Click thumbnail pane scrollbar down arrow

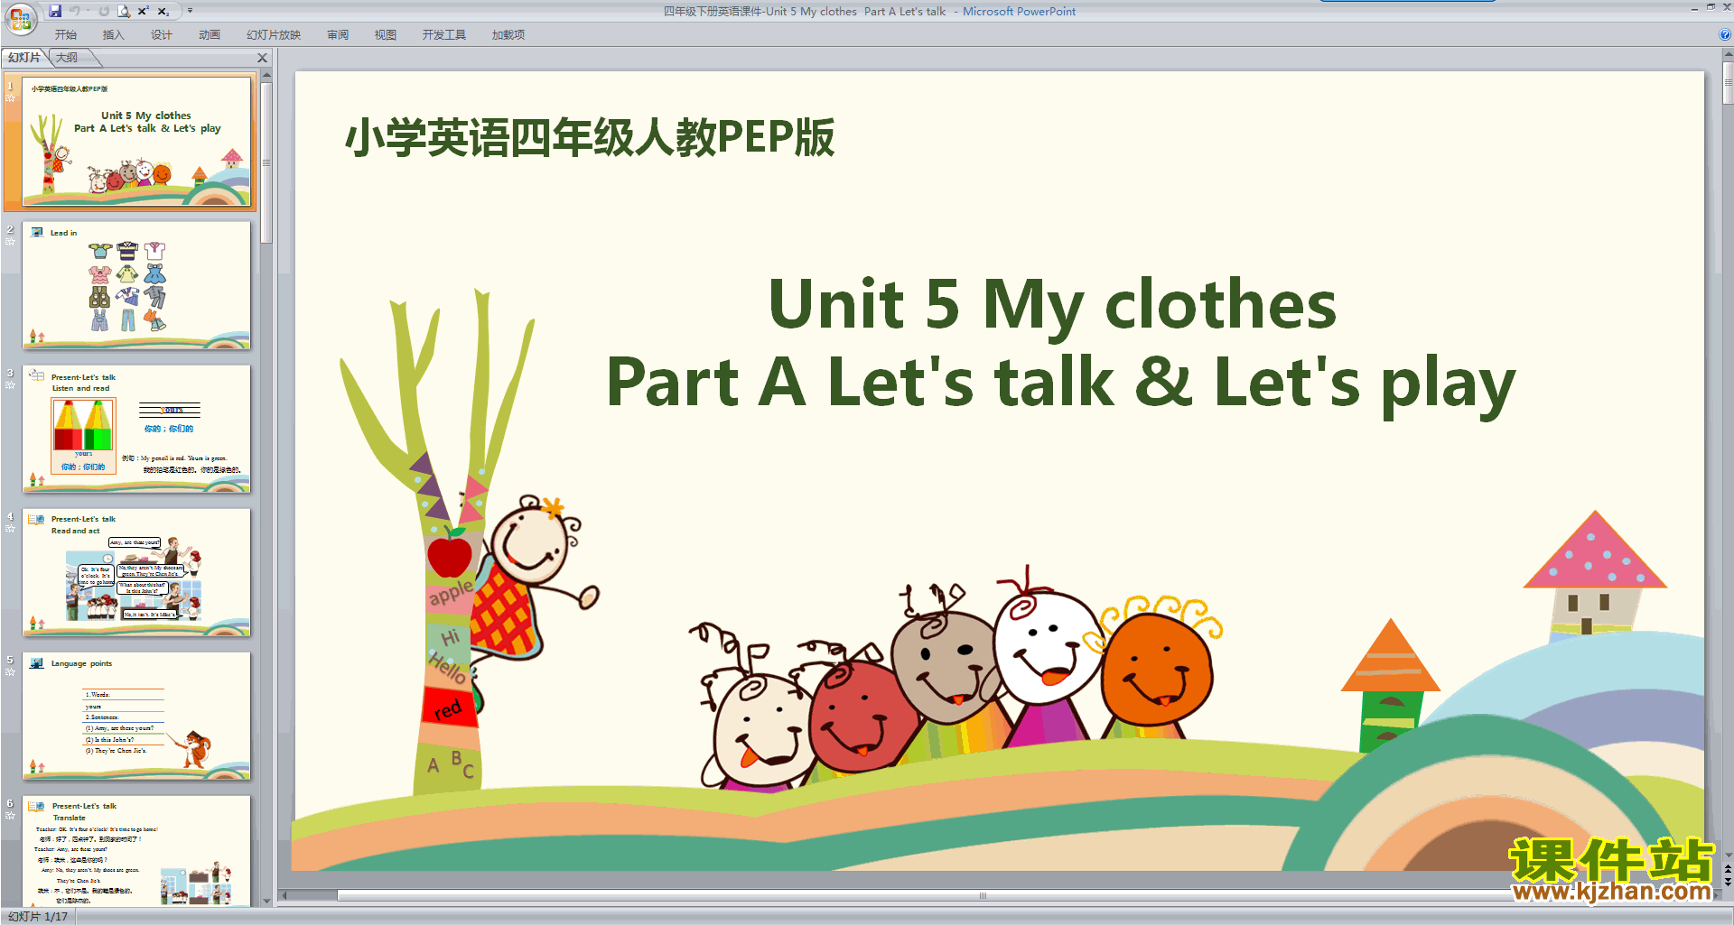pos(266,901)
